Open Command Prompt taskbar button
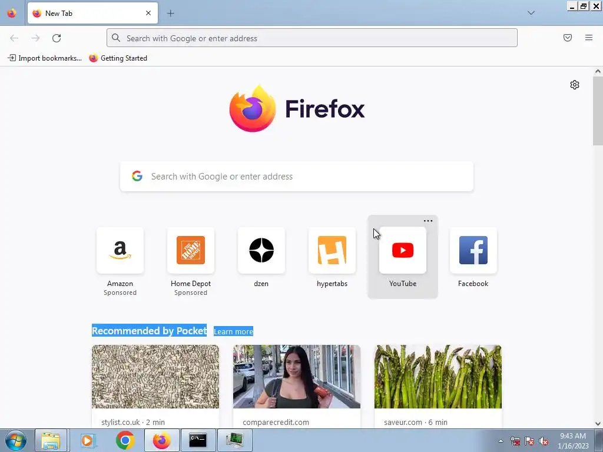Viewport: 603px width, 452px height. tap(198, 440)
